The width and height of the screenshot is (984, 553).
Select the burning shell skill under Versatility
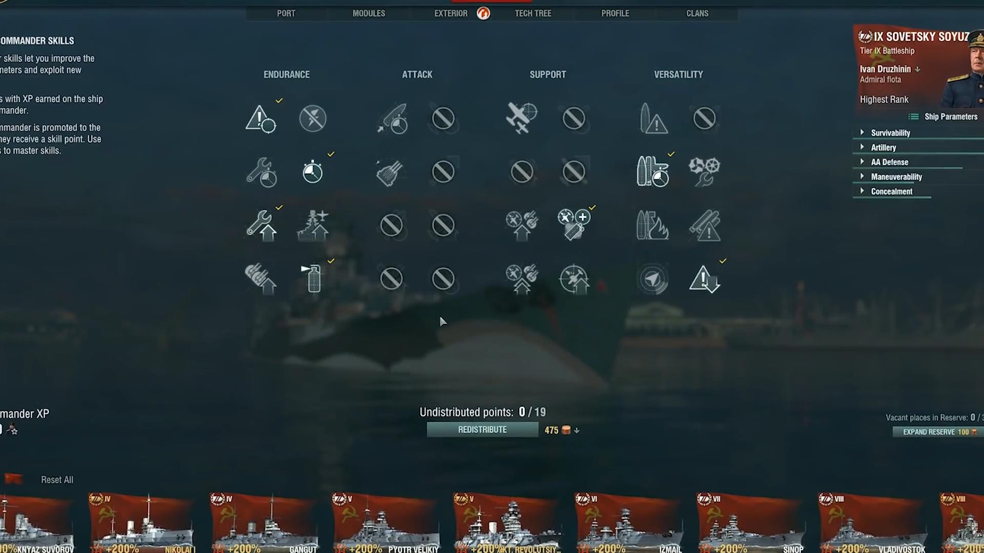click(x=652, y=225)
